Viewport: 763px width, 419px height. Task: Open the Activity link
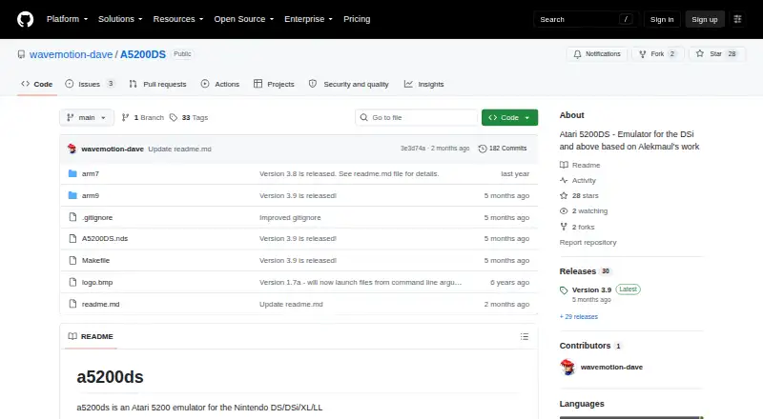pos(578,180)
